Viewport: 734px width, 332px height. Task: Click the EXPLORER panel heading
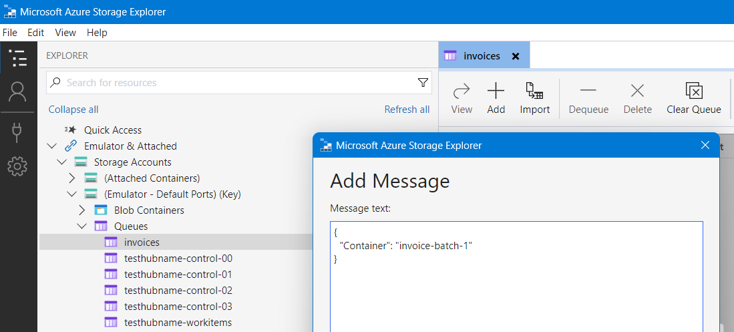tap(67, 55)
